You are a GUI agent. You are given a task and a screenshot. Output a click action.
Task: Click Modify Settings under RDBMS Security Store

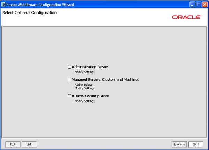coord(85,101)
